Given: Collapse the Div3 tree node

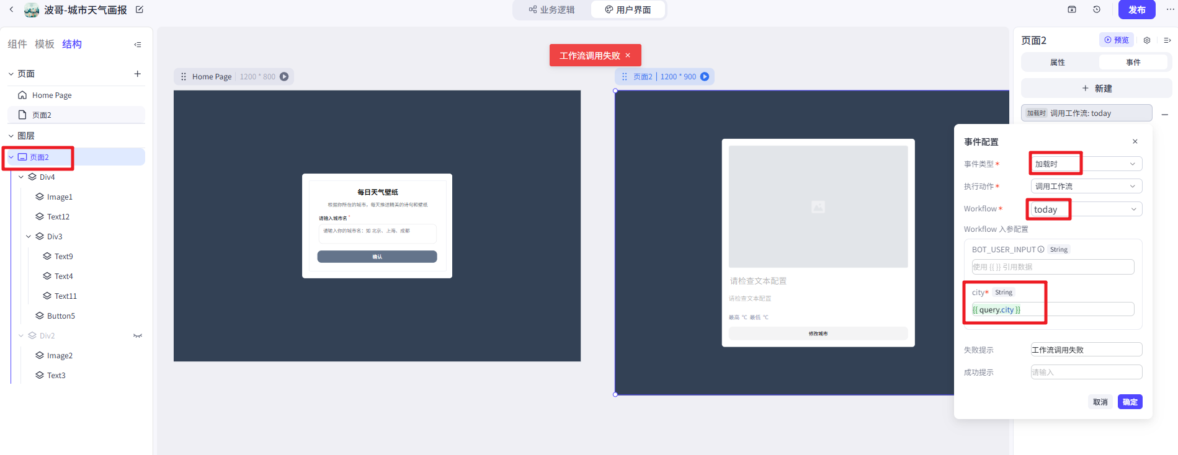Looking at the screenshot, I should 29,237.
